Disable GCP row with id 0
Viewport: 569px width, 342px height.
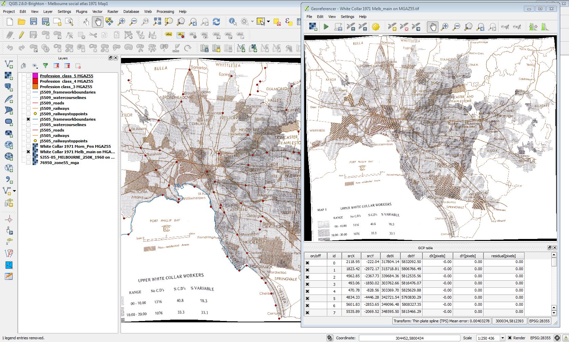[x=307, y=263]
